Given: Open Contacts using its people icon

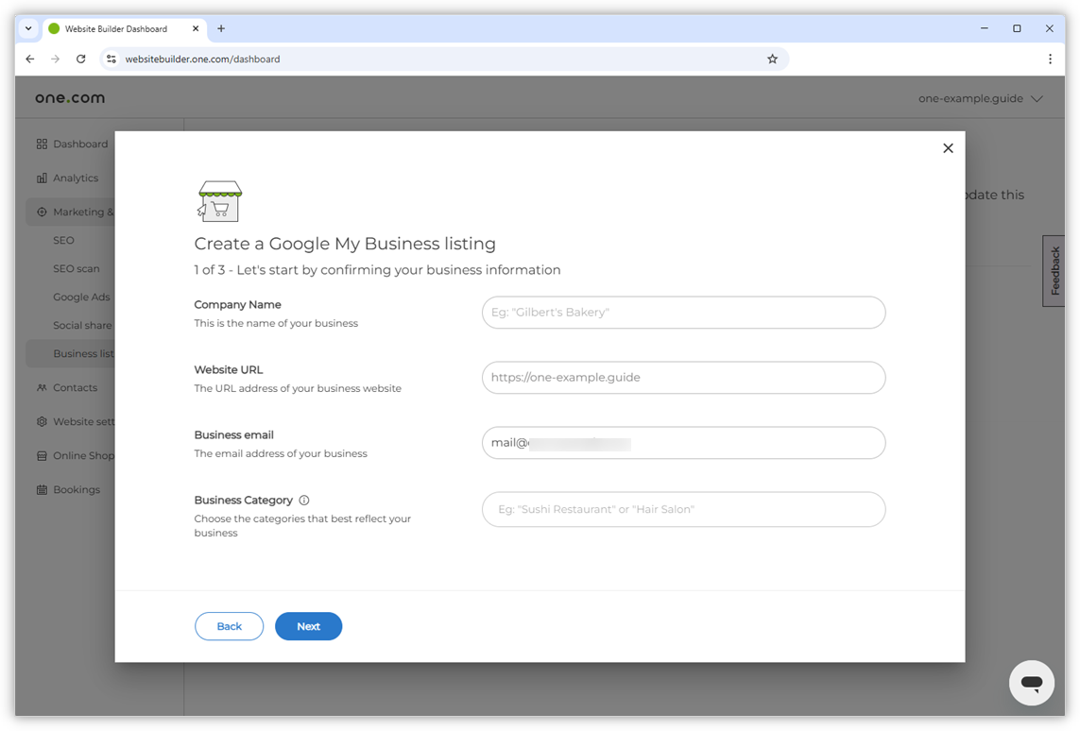Looking at the screenshot, I should (41, 387).
